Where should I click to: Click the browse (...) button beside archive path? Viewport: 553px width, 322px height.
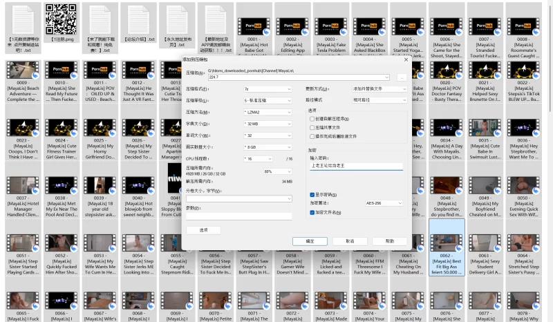tap(402, 77)
